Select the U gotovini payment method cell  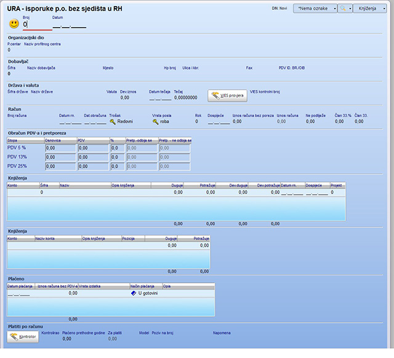tap(146, 293)
